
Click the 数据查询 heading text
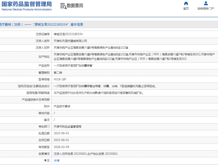tap(75, 6)
